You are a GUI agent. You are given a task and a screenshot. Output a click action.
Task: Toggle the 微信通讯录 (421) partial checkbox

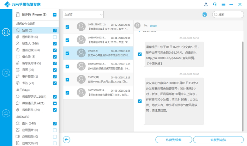[x=55, y=103]
